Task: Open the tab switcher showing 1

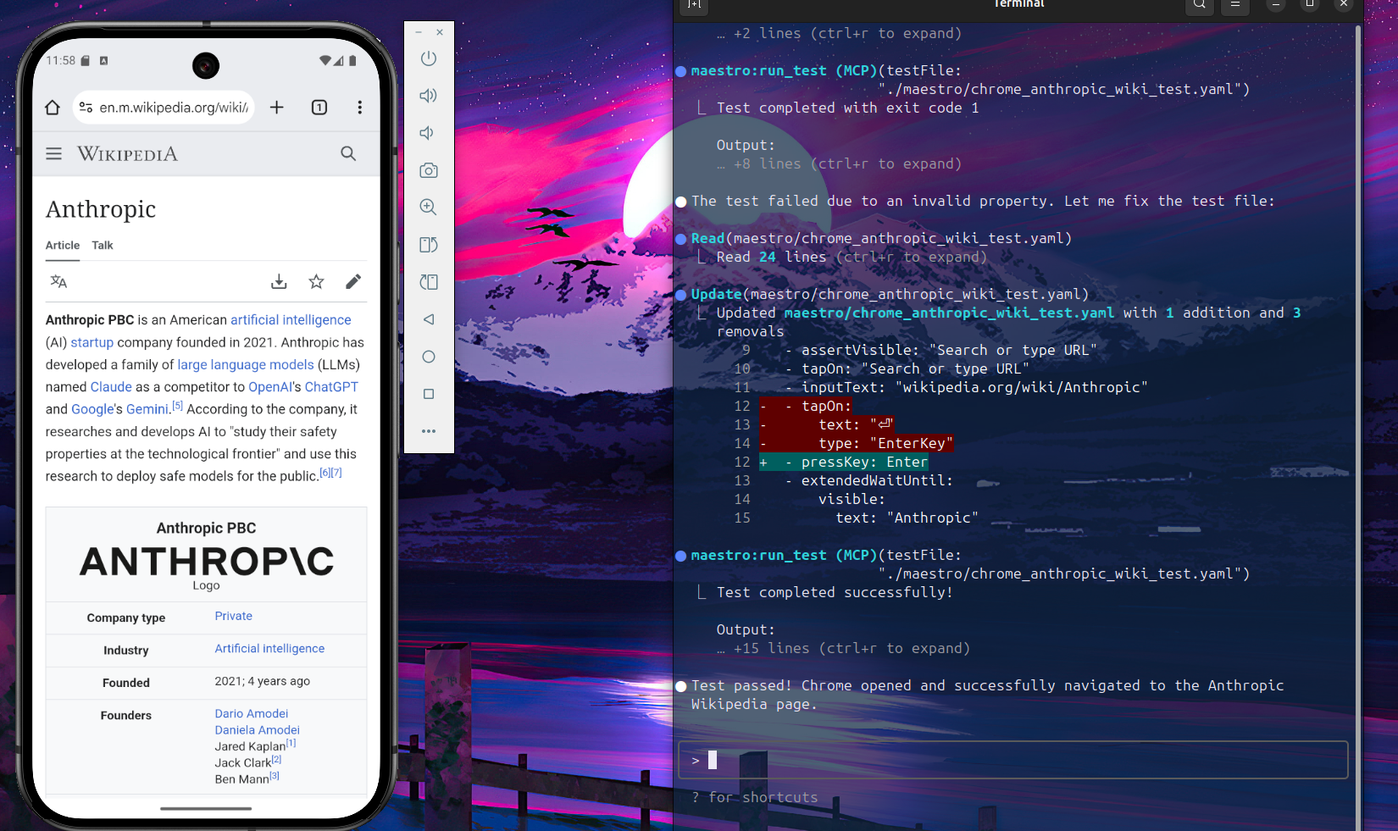Action: tap(319, 107)
